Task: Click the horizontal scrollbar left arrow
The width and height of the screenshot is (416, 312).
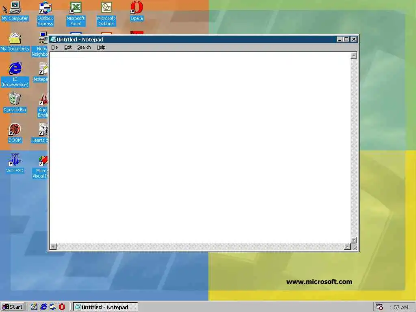Action: [x=53, y=247]
